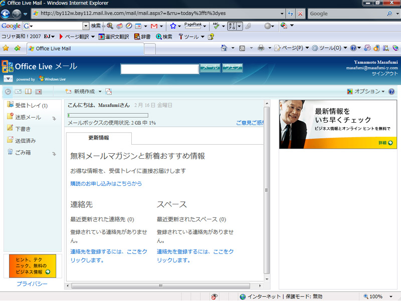Expand the ページ翻訳 page translation dropdown
Image resolution: width=401 pixels, height=301 pixels.
pyautogui.click(x=93, y=37)
